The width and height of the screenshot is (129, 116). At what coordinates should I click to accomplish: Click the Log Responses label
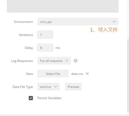coord(22,61)
